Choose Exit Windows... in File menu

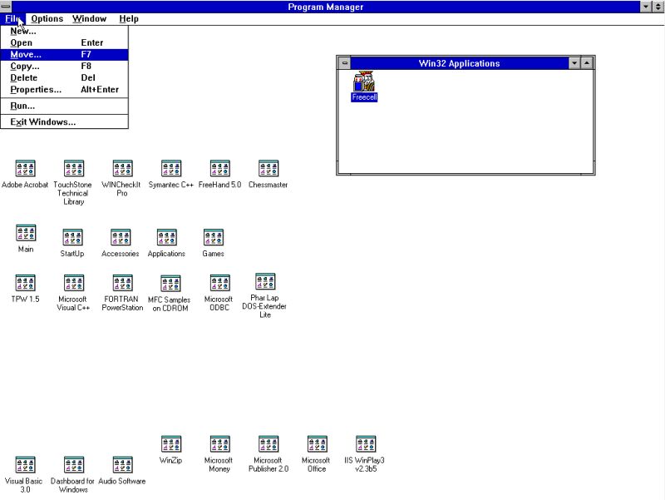click(64, 121)
